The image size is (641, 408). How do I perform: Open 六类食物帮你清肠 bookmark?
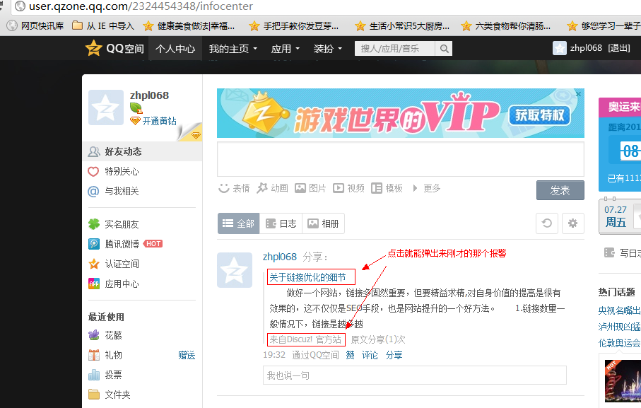[x=506, y=25]
